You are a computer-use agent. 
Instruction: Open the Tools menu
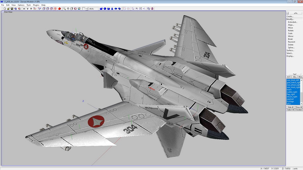[29, 5]
